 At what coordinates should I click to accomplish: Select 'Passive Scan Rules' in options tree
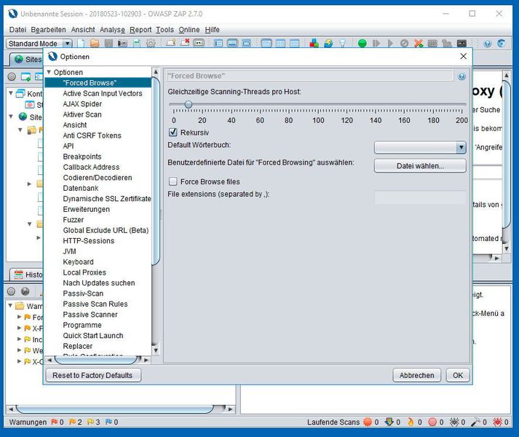coord(95,304)
